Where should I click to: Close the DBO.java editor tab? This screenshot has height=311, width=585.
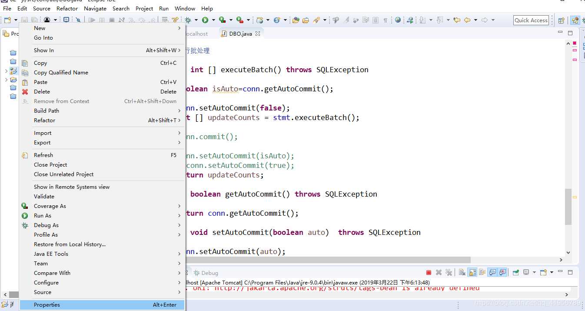257,33
